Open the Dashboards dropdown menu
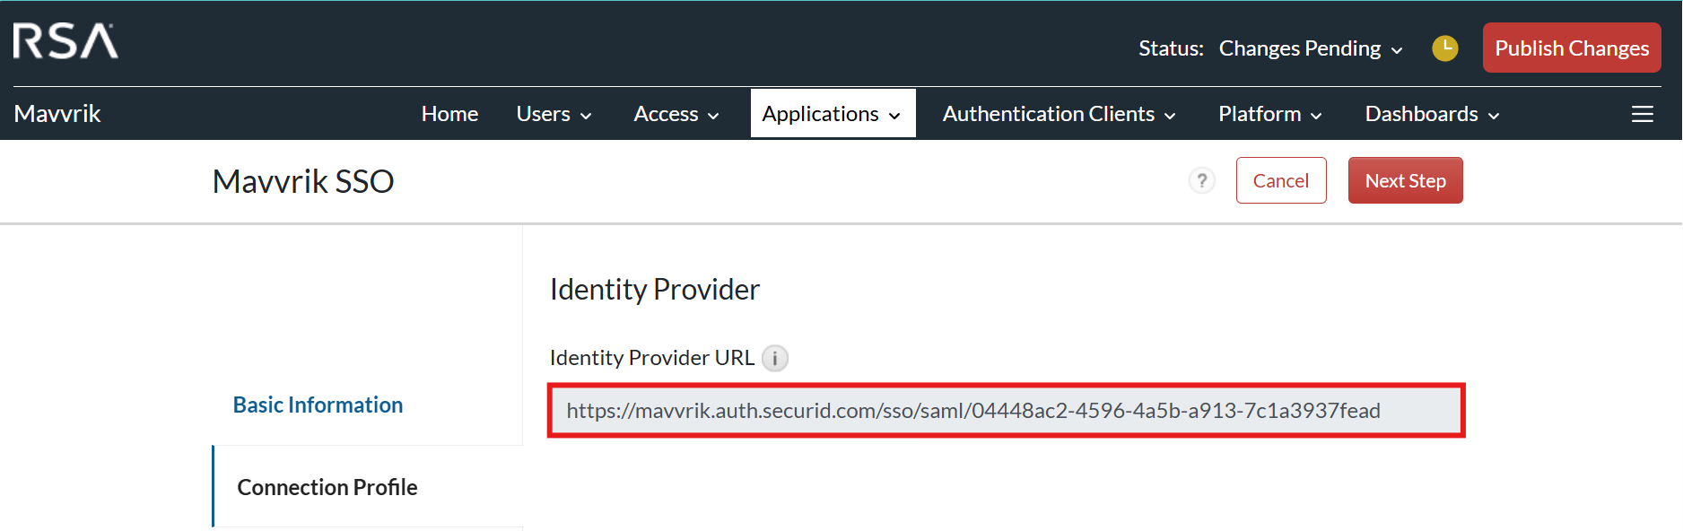 (1432, 114)
